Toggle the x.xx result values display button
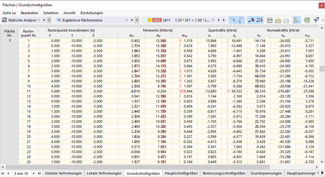 260,20
